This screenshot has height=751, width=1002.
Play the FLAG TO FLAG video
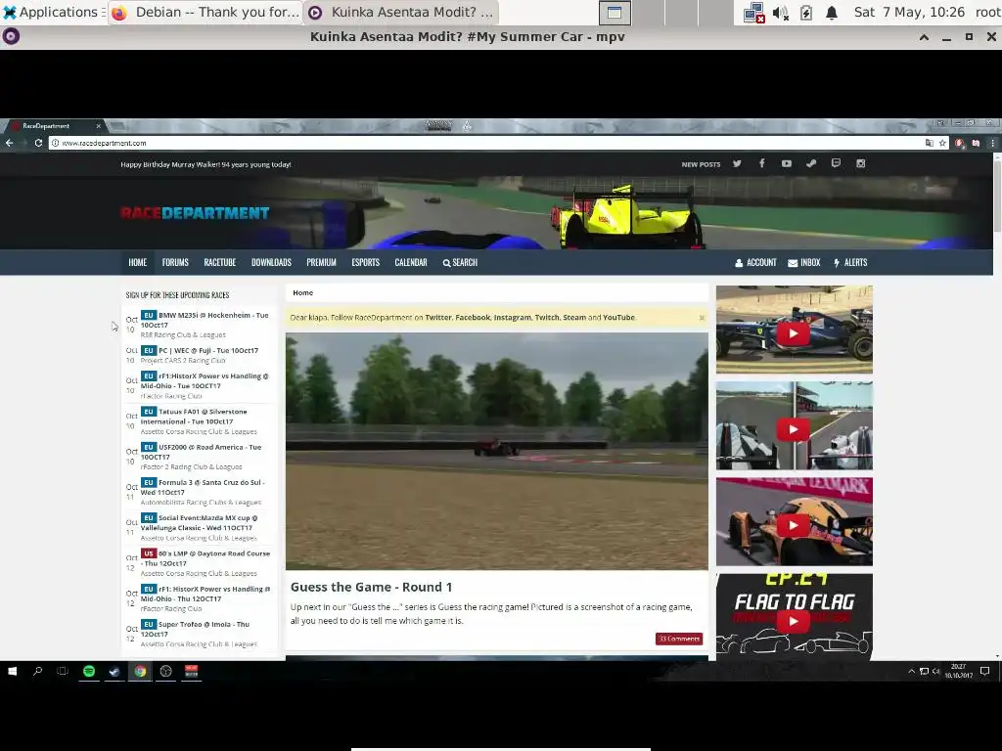[794, 620]
